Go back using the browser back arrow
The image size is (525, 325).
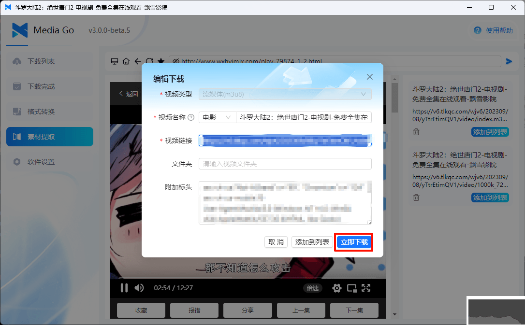coord(138,61)
